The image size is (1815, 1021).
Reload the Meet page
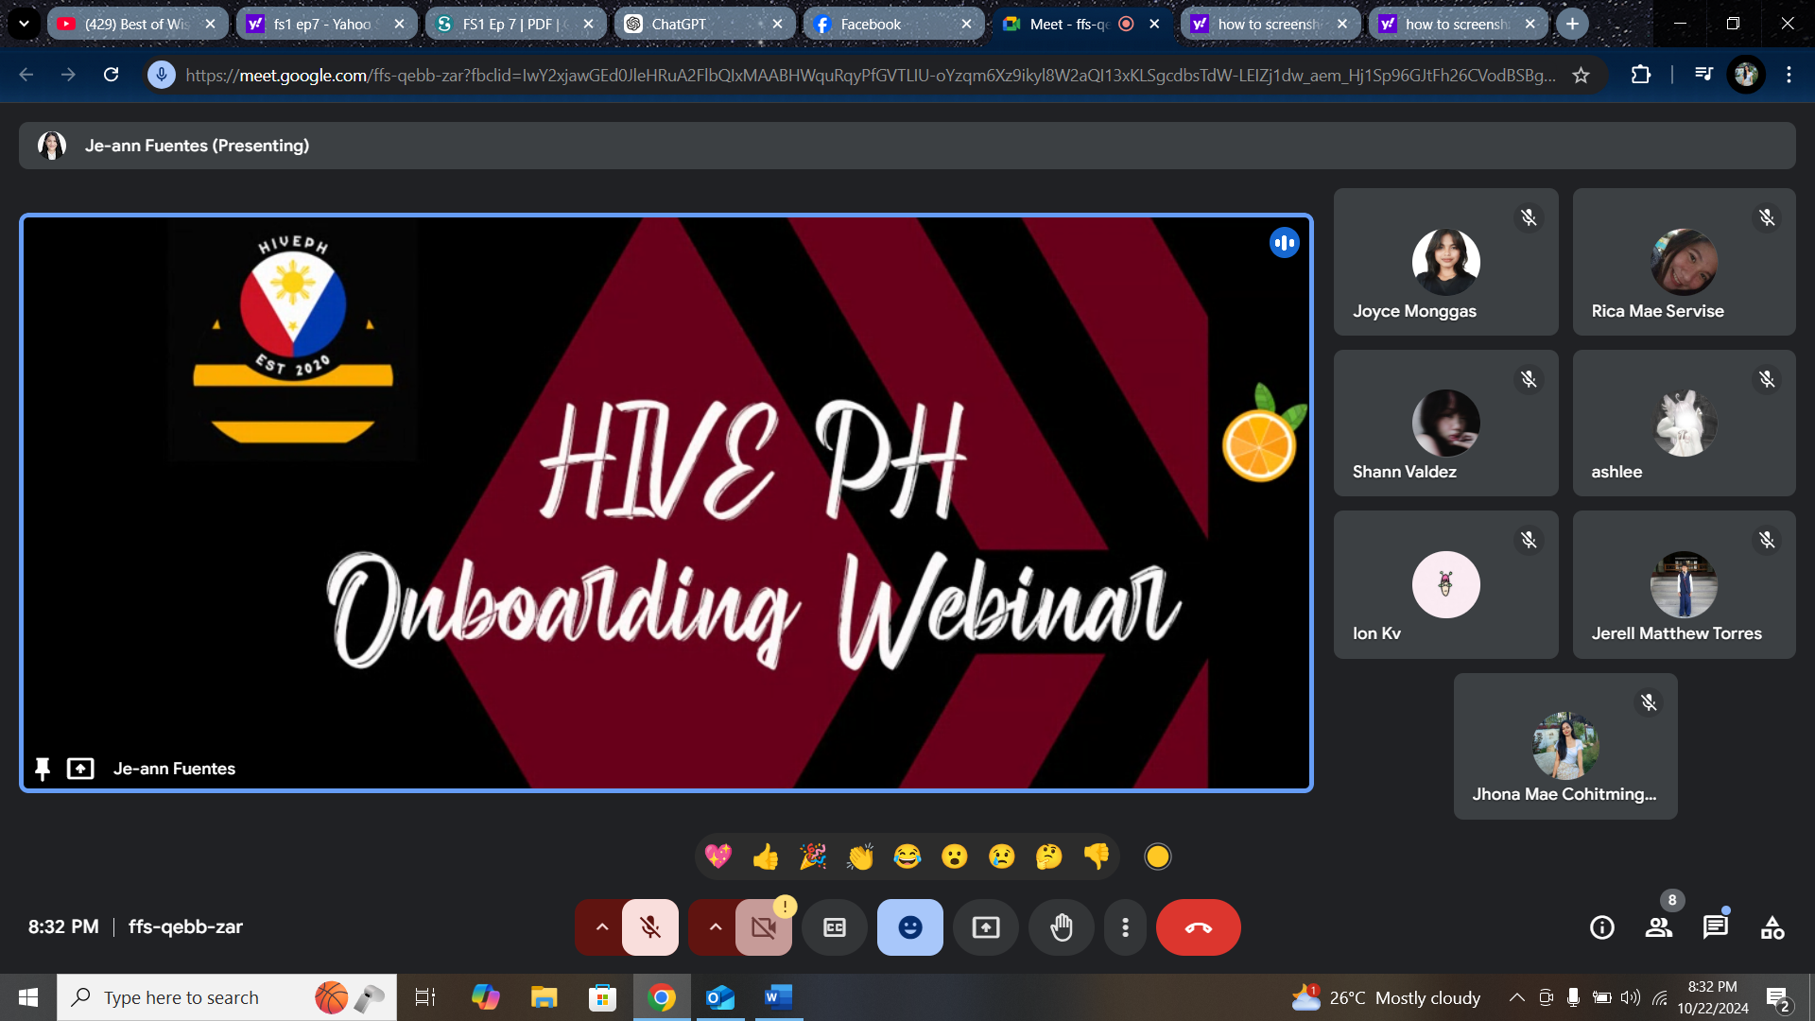coord(111,75)
